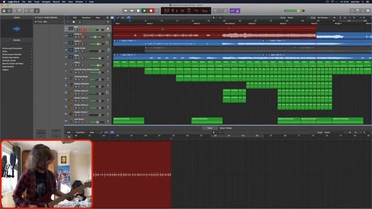
Task: Collapse the Guitar 1 take folder triangle
Action: pos(115,41)
